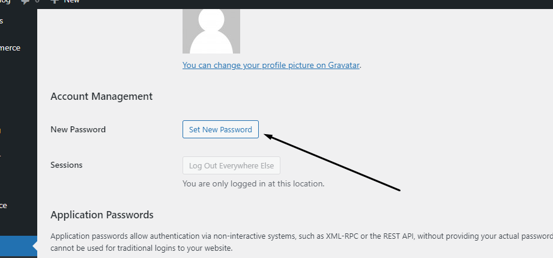Click the comment count number in admin bar

[37, 1]
